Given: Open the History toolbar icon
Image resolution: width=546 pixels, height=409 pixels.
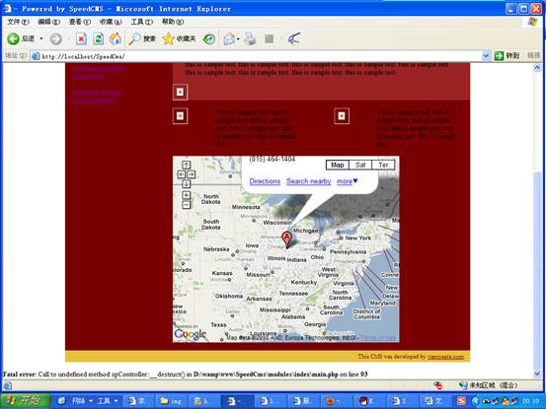Looking at the screenshot, I should click(209, 38).
